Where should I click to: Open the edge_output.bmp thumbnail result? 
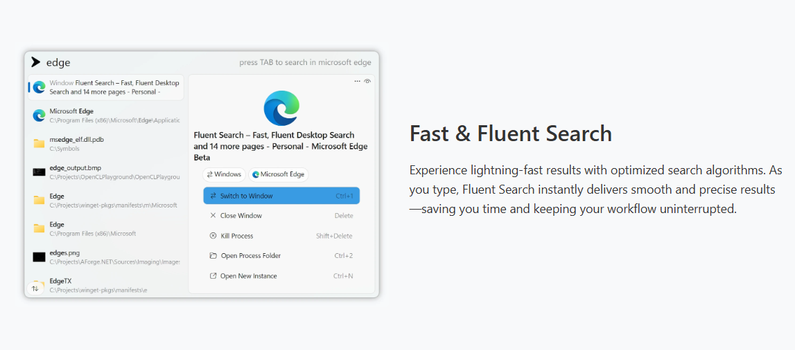click(x=105, y=172)
